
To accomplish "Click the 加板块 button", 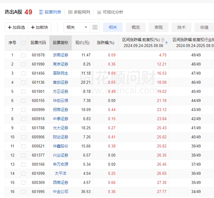I will tap(40, 27).
